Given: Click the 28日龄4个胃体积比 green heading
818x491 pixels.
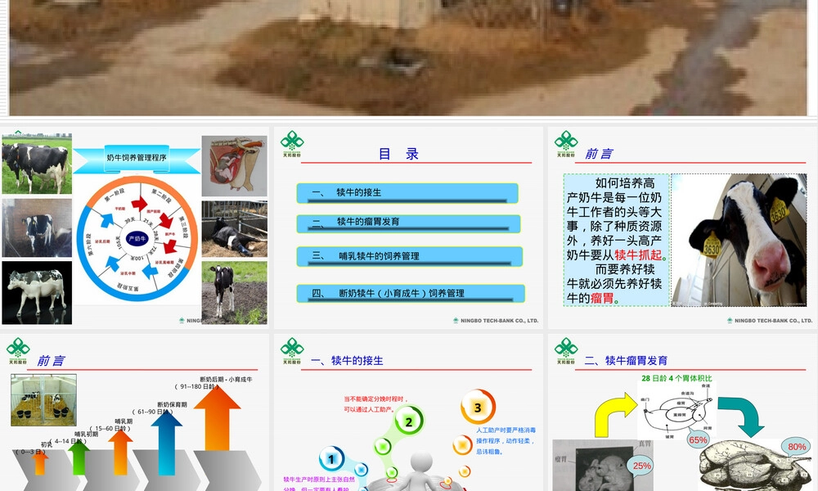Looking at the screenshot, I should [676, 378].
